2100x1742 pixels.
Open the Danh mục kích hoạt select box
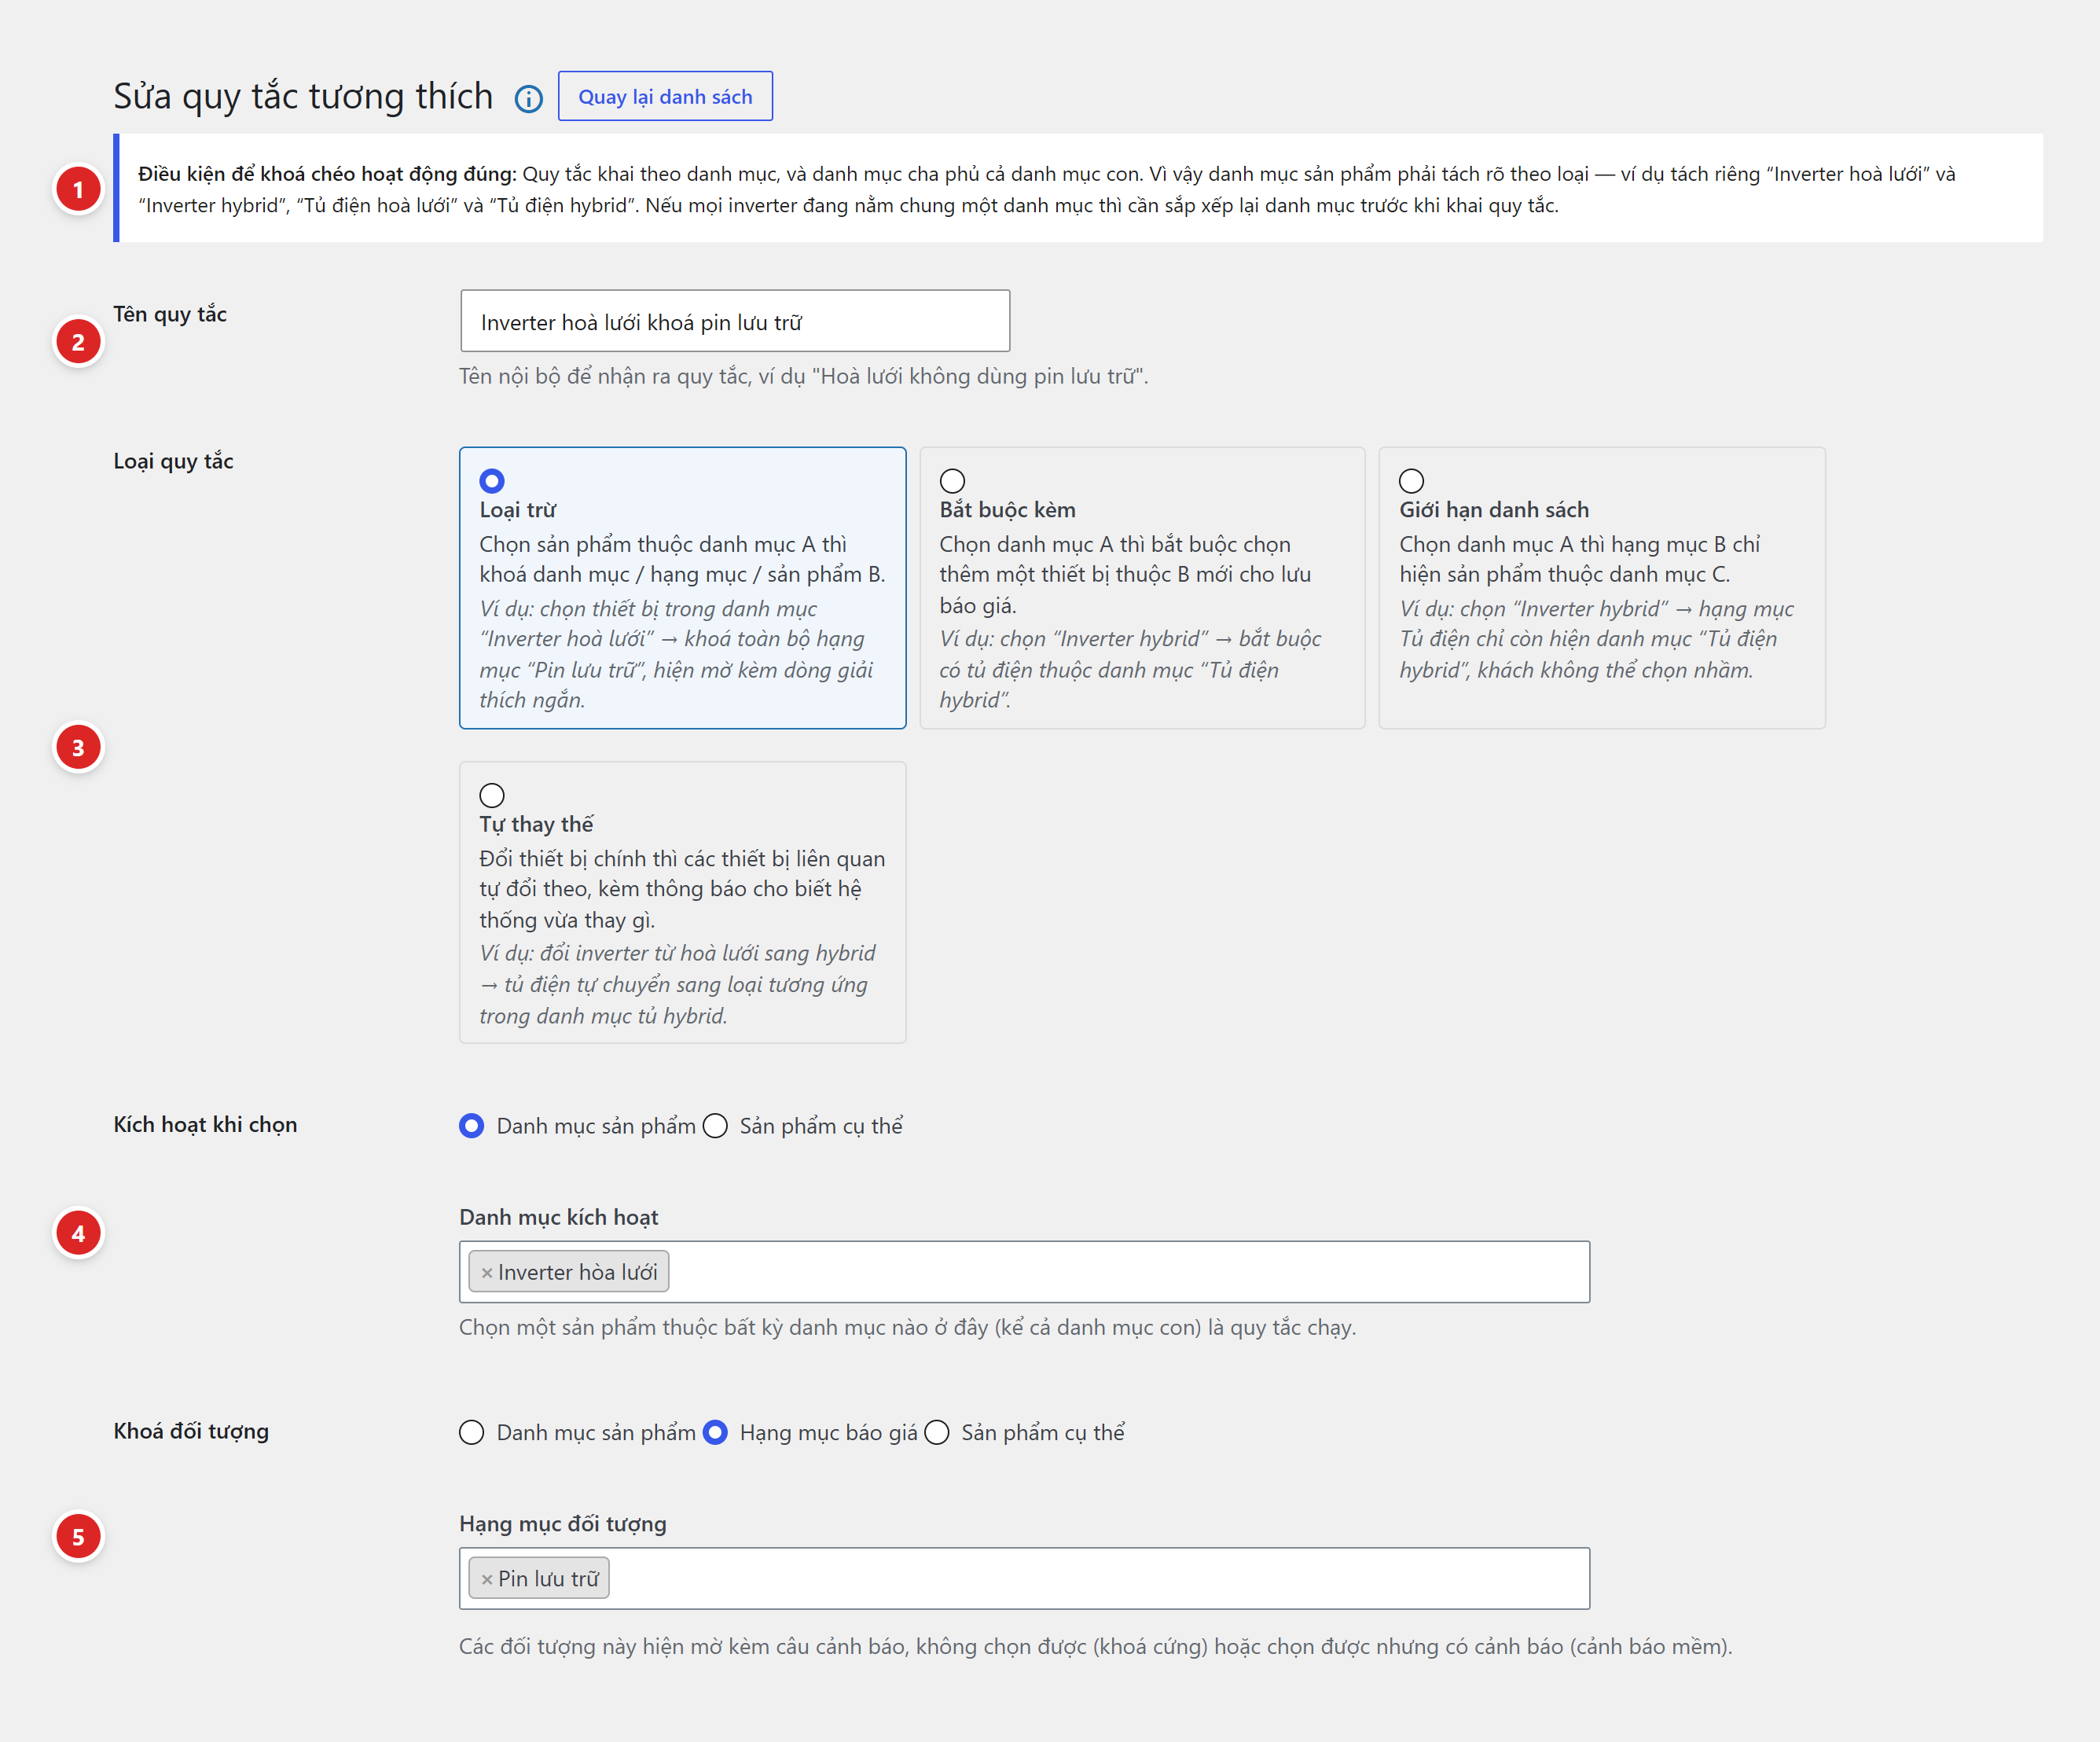pyautogui.click(x=1024, y=1272)
